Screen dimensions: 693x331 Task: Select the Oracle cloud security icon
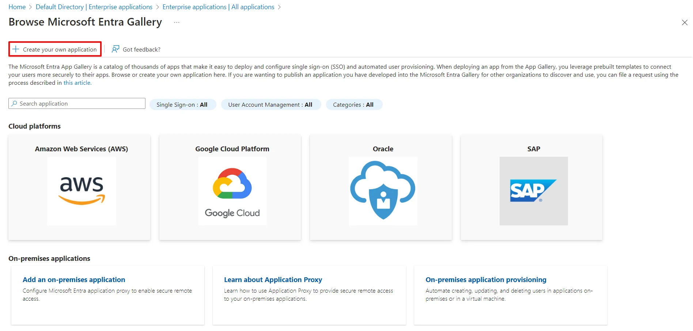tap(382, 191)
